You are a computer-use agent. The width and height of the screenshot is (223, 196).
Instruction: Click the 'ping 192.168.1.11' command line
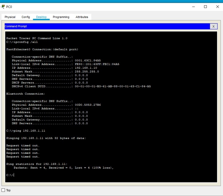[x=26, y=131]
